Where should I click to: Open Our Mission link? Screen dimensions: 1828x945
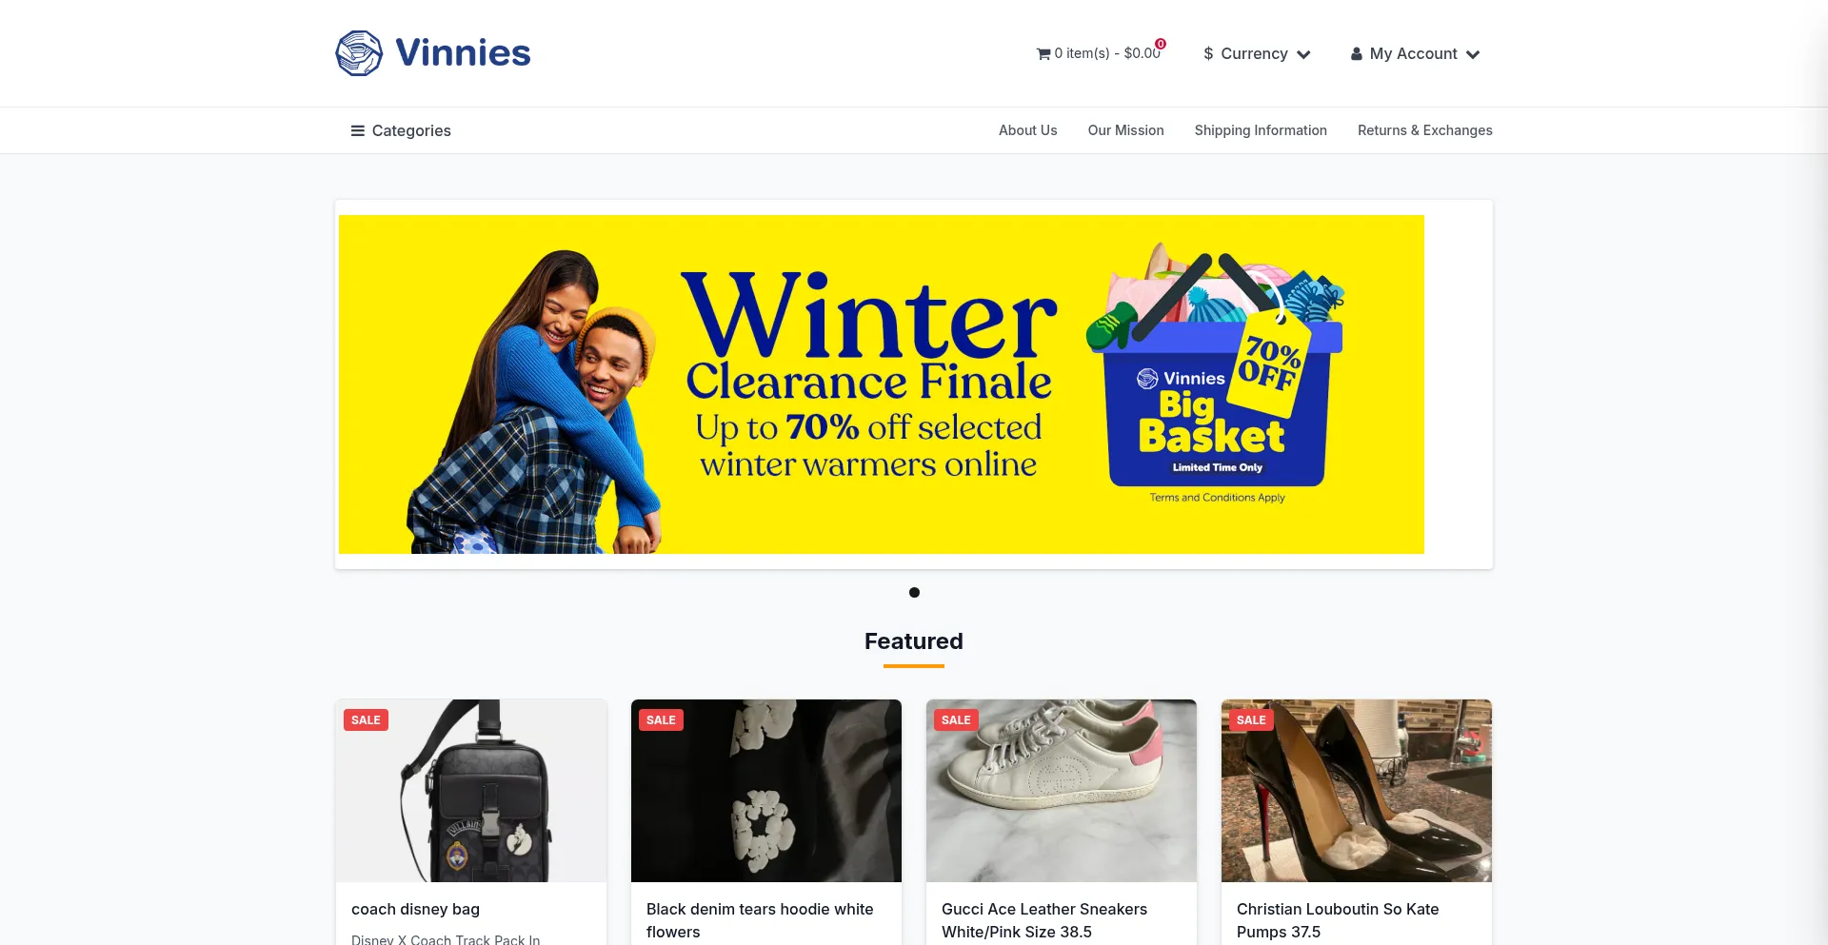pyautogui.click(x=1125, y=130)
